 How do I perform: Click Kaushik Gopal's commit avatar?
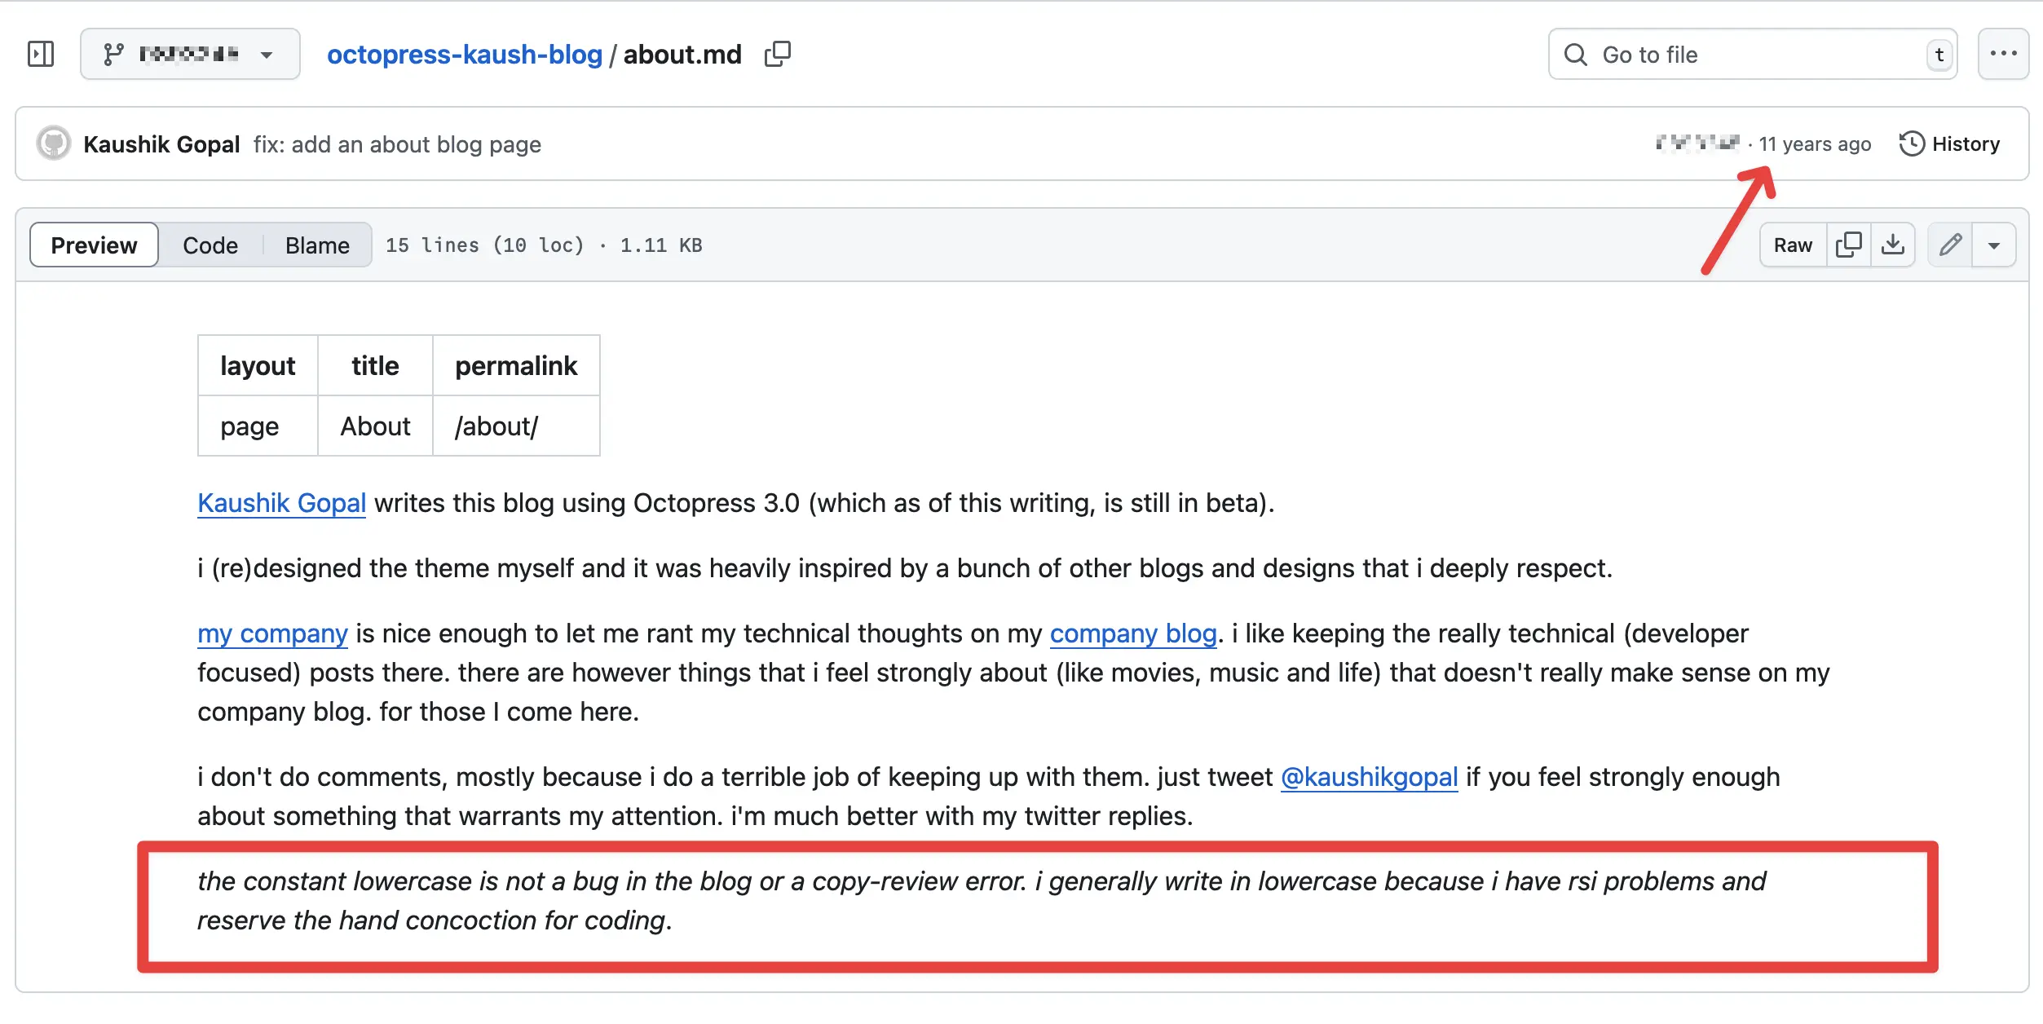coord(53,143)
